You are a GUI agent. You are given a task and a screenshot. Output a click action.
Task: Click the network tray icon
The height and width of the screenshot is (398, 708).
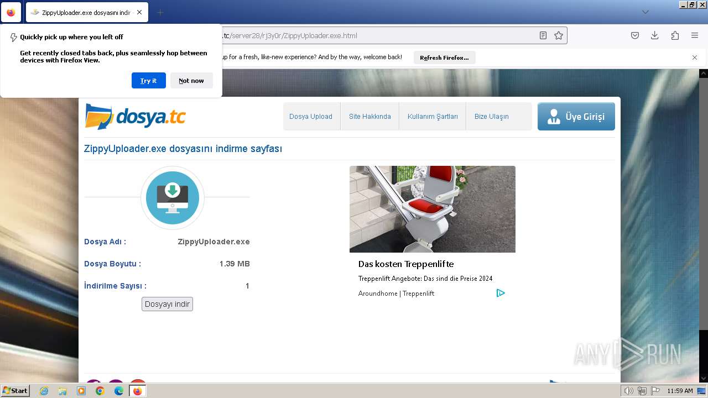[642, 391]
